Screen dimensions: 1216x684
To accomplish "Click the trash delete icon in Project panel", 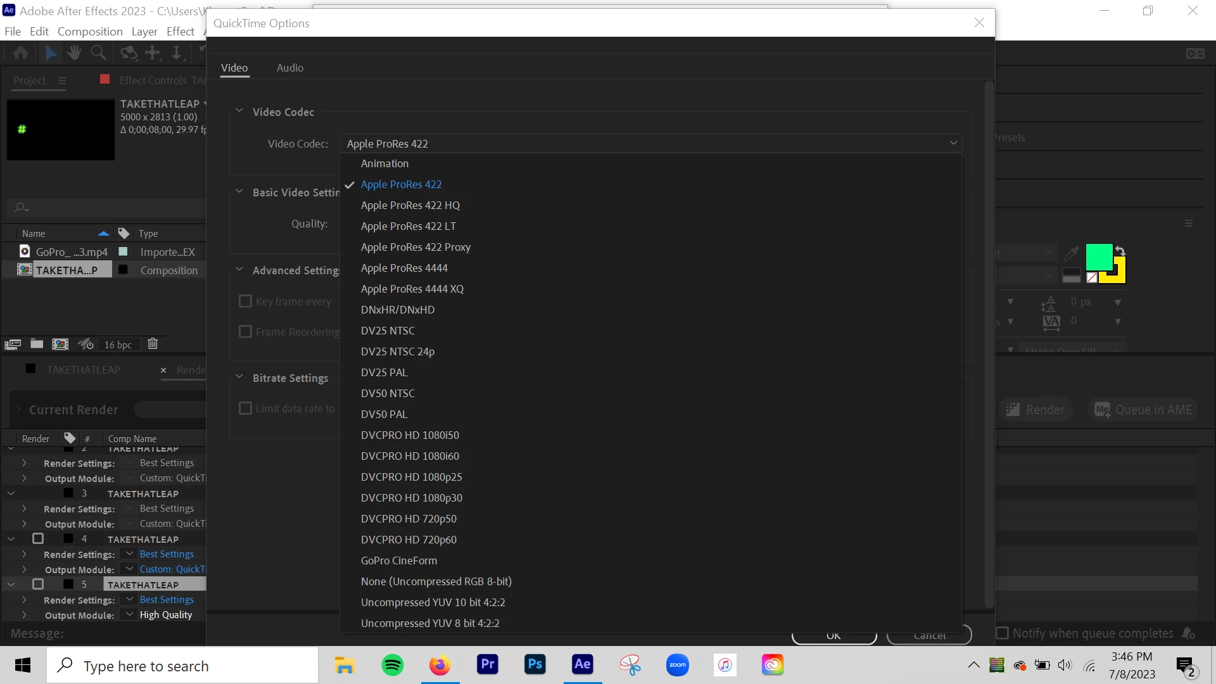I will 153,344.
